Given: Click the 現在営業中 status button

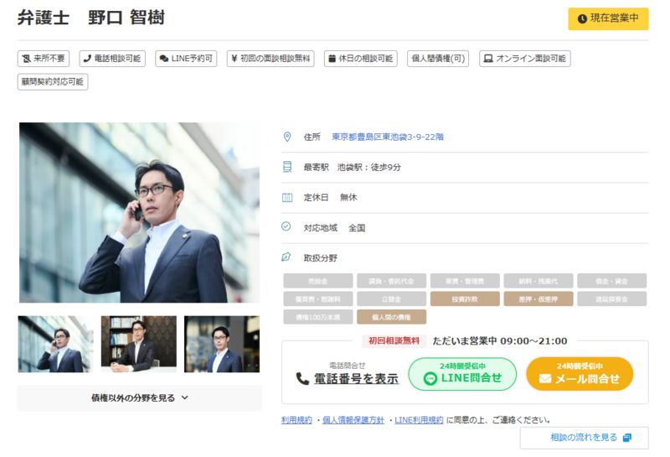Looking at the screenshot, I should coord(608,18).
